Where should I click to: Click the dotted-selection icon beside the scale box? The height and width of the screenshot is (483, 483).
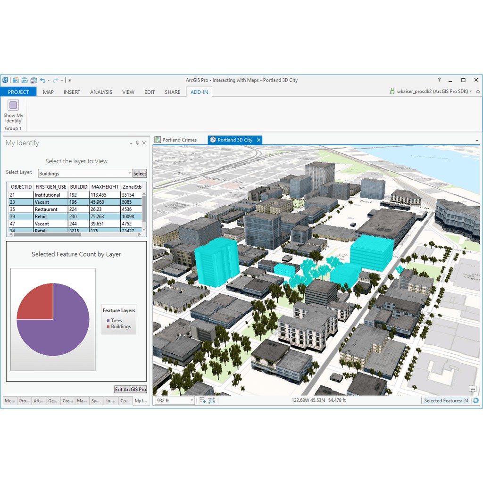212,400
